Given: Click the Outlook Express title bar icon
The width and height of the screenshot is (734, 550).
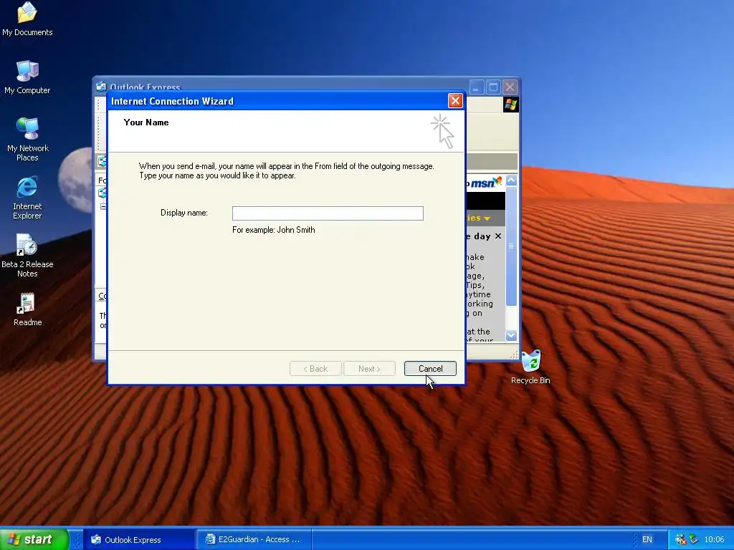Looking at the screenshot, I should click(x=101, y=87).
